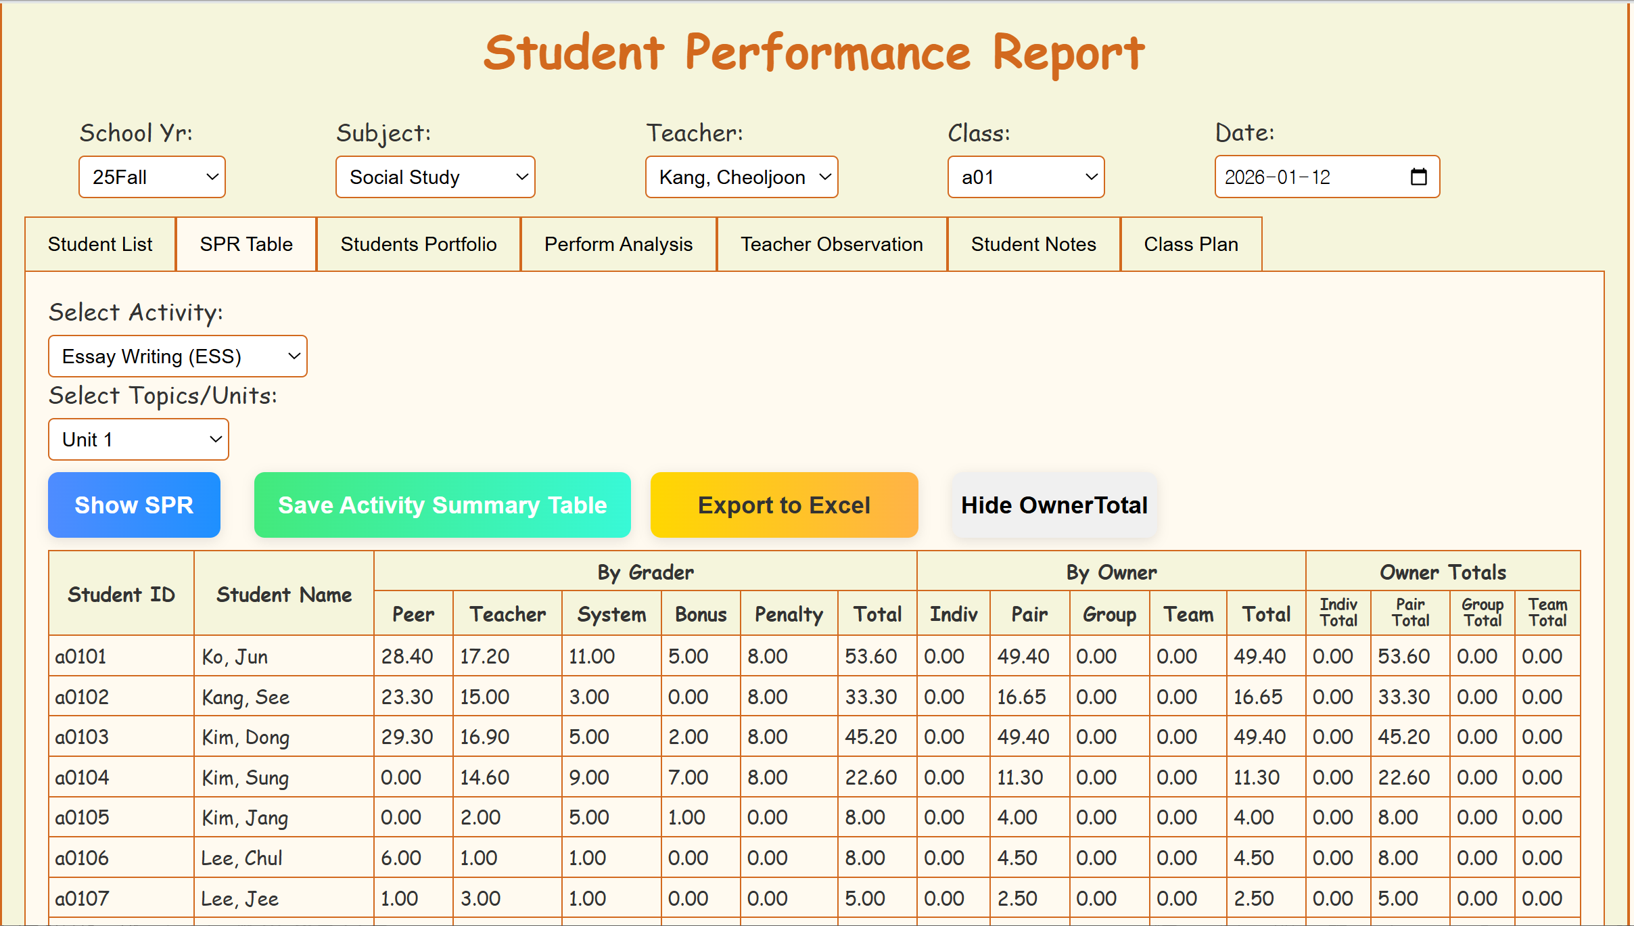This screenshot has width=1634, height=926.
Task: Open the date picker calendar icon
Action: pos(1418,177)
